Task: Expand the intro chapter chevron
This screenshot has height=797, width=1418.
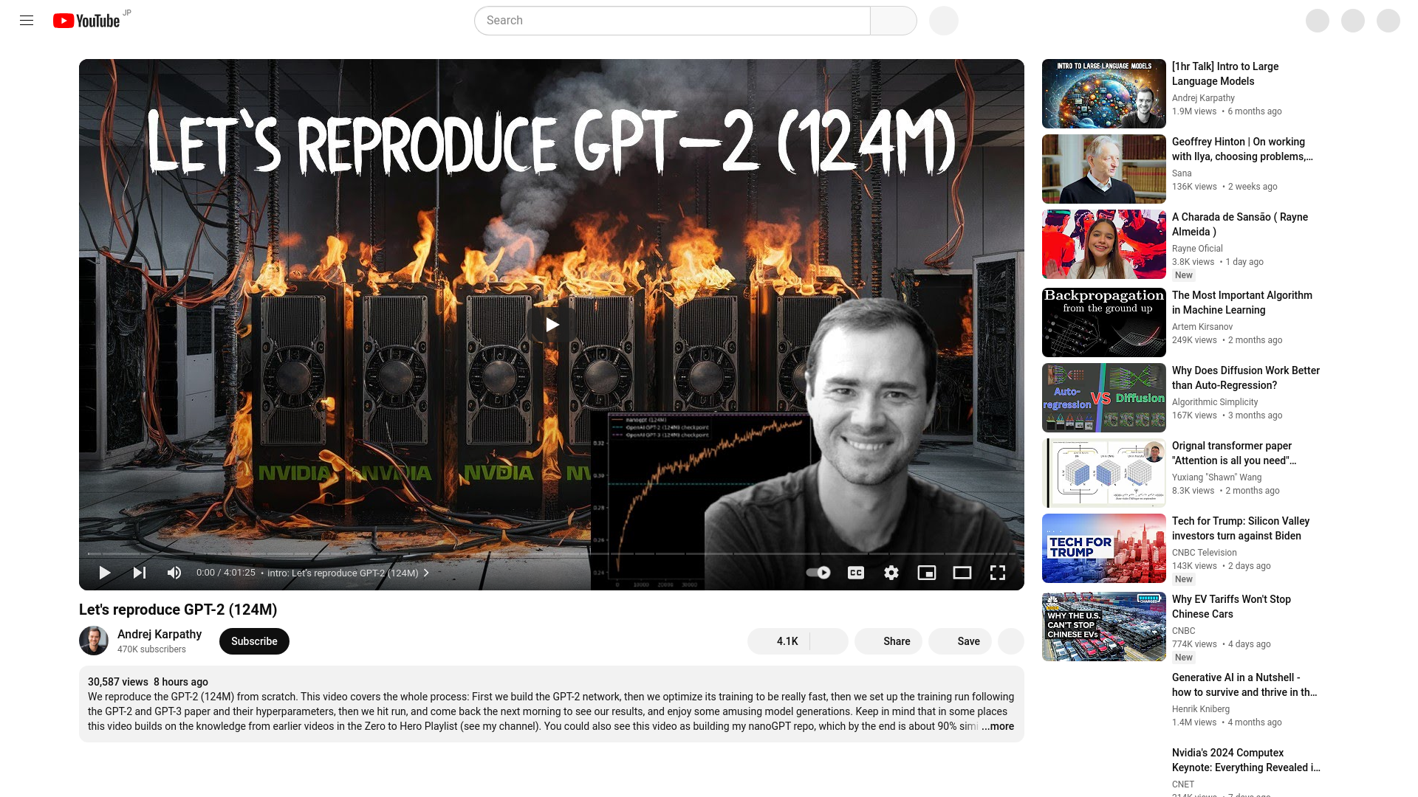Action: (426, 573)
